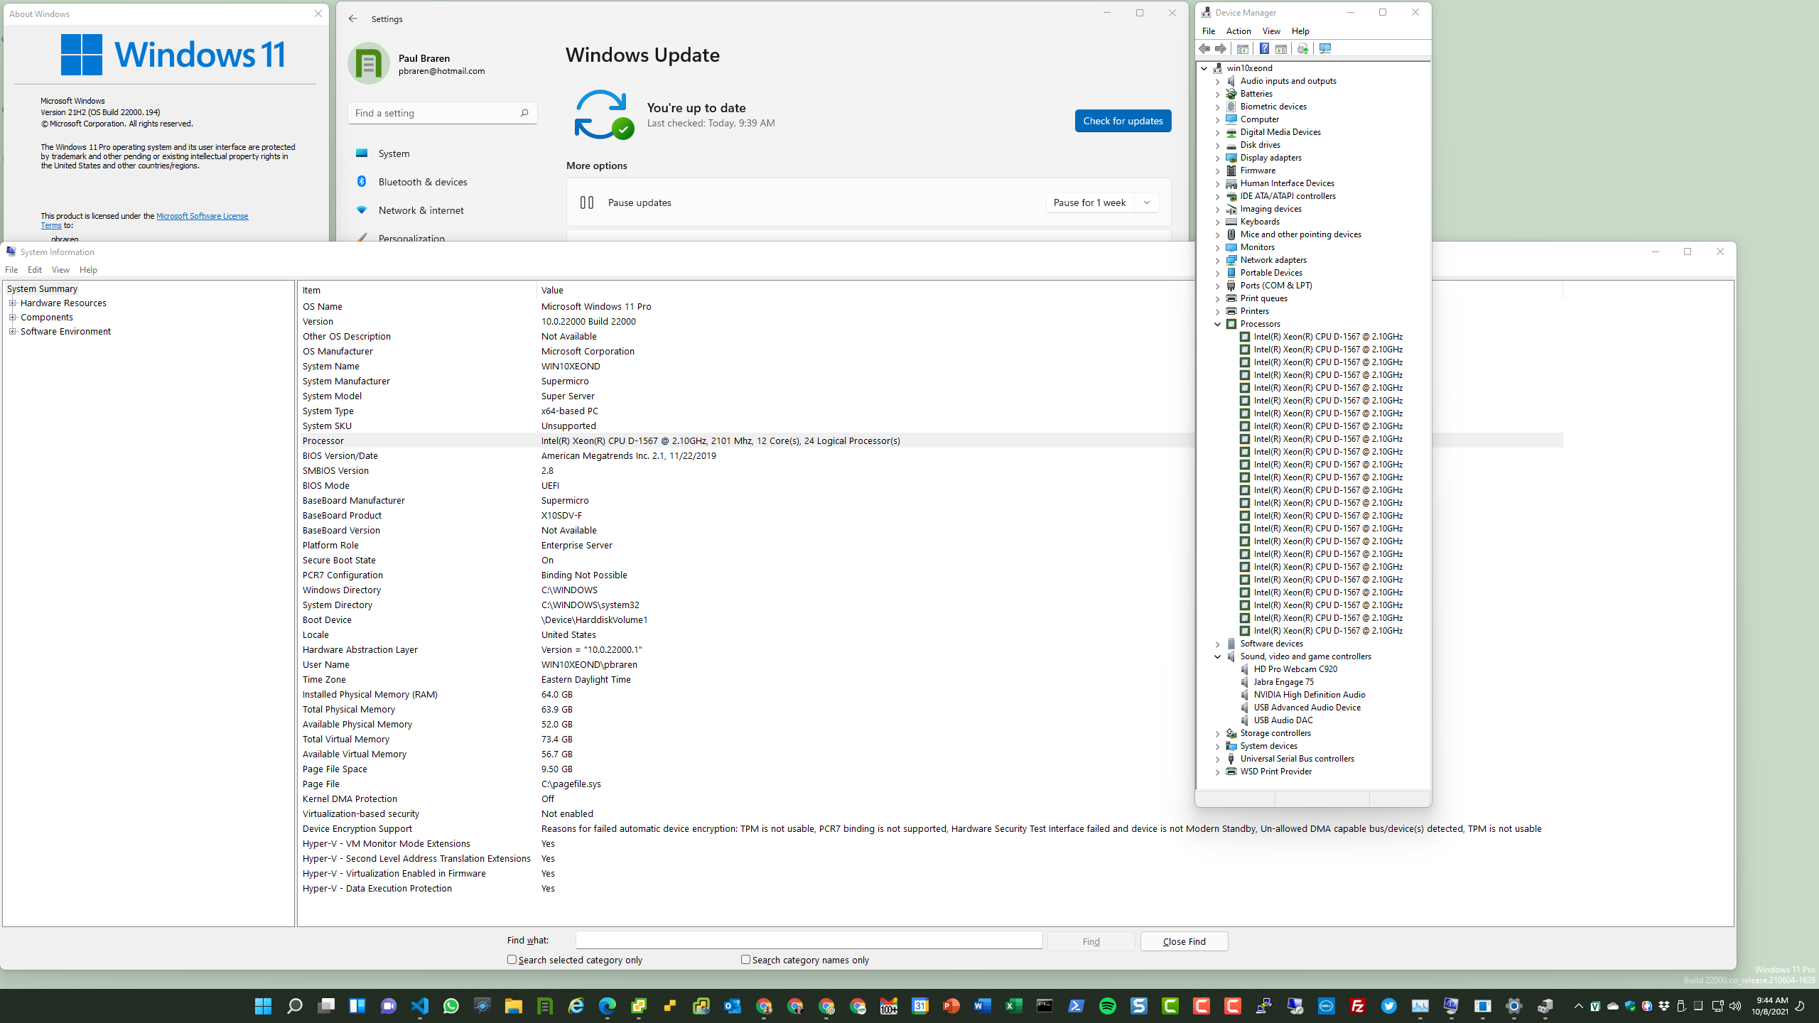Image resolution: width=1819 pixels, height=1023 pixels.
Task: Go back using Settings back arrow
Action: (x=353, y=18)
